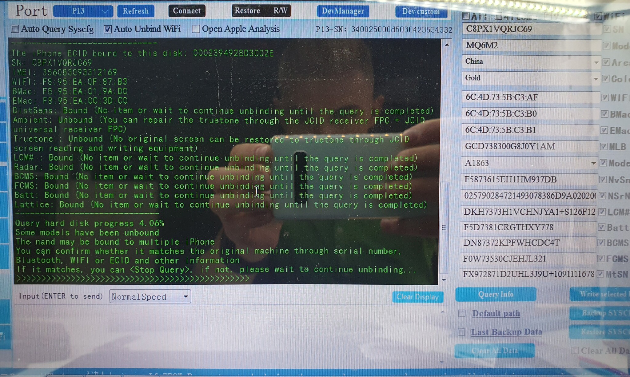Toggle Auto Unbind WiFi checkbox

tap(107, 29)
